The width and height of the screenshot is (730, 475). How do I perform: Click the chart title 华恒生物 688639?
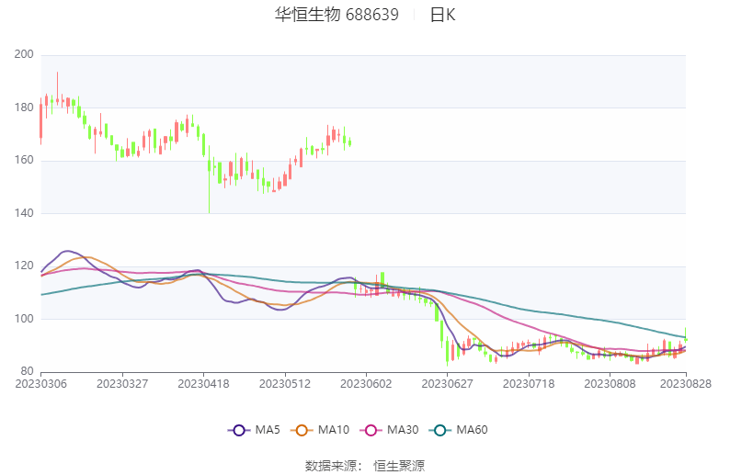[x=336, y=15]
